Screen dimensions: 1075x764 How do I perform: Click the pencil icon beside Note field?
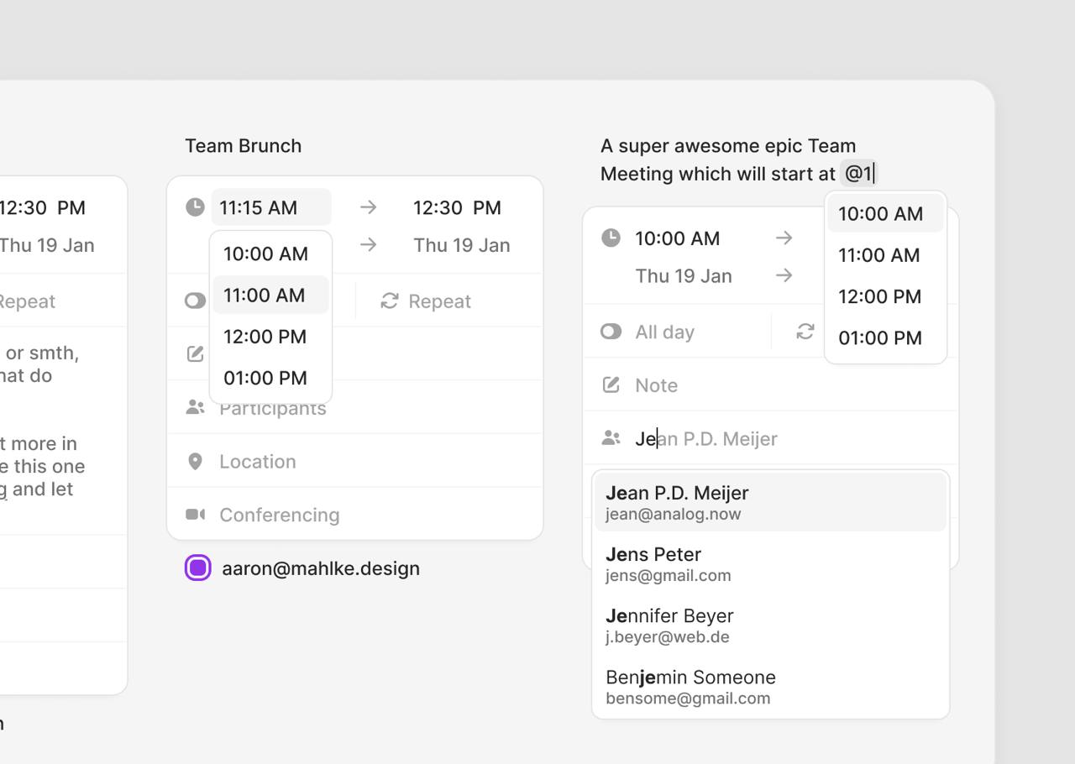pos(611,385)
